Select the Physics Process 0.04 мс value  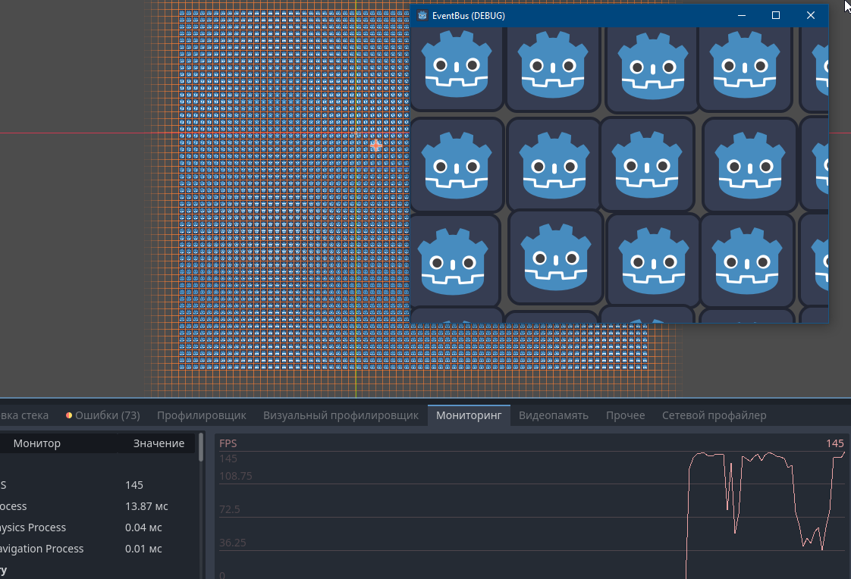[x=143, y=527]
